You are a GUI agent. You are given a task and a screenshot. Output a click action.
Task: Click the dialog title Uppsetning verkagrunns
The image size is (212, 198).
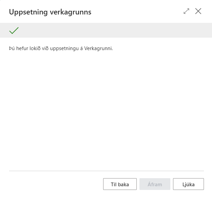tap(50, 12)
